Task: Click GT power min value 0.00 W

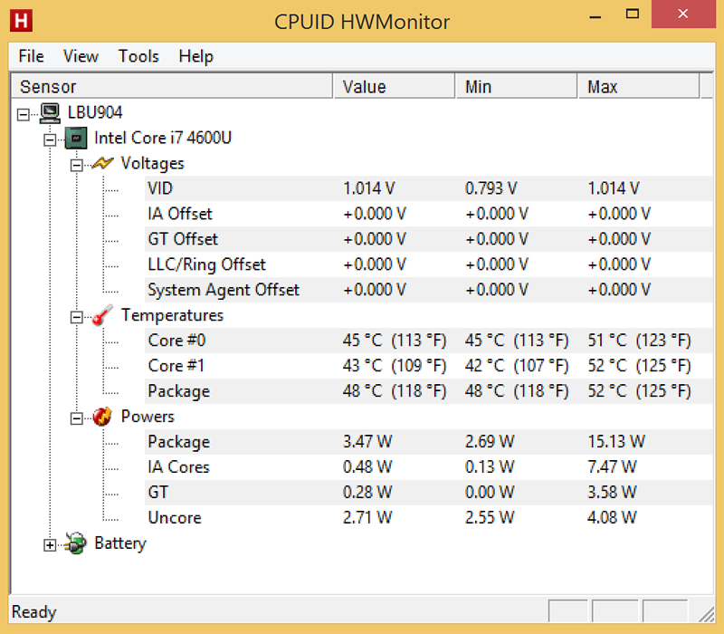Action: coord(490,493)
